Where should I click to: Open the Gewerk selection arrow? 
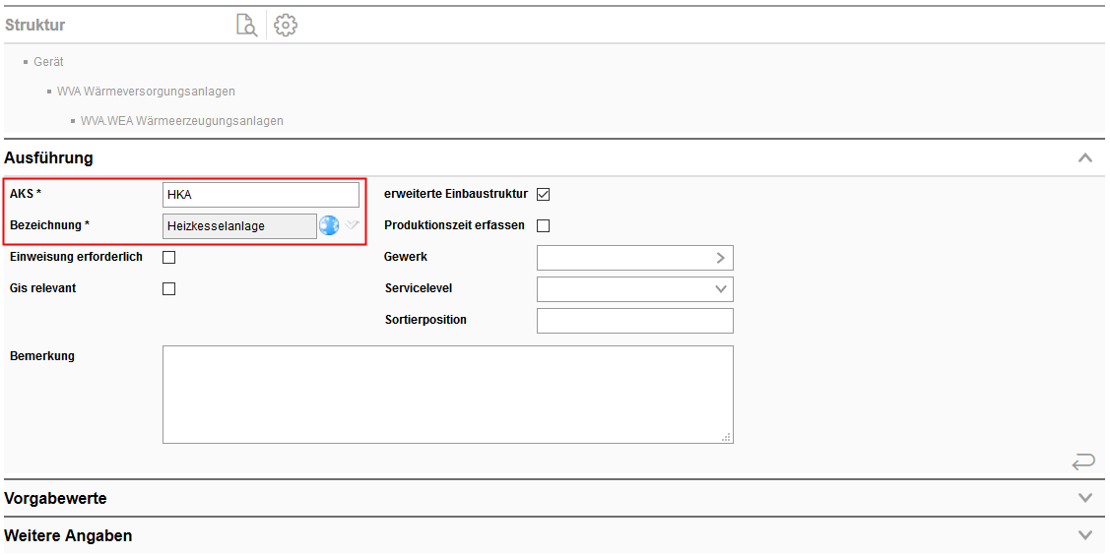click(721, 258)
